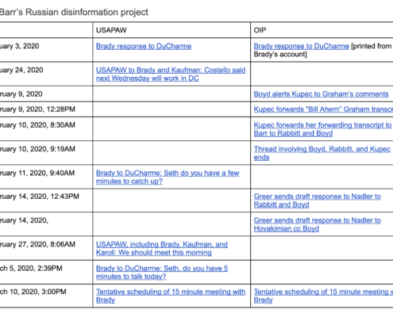The image size is (393, 317).
Task: Open OIP 'Tentative scheduling of 15 minute meeting' link
Action: coord(323,296)
